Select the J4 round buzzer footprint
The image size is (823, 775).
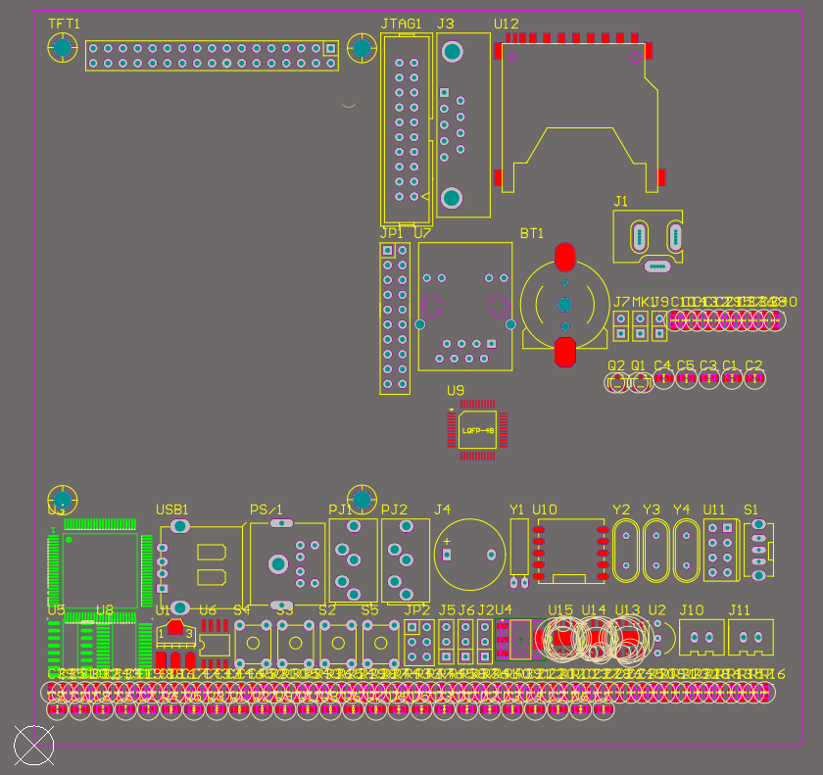[x=469, y=555]
